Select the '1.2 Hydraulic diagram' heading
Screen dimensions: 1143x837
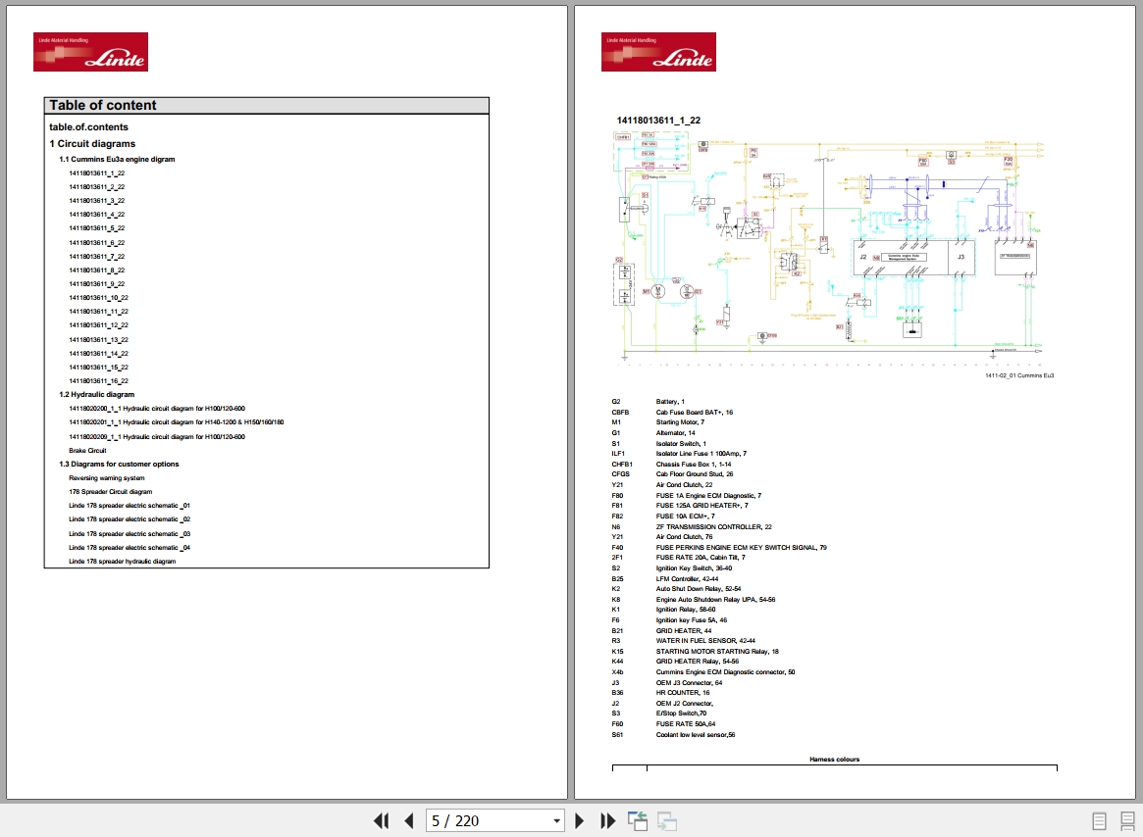(97, 394)
